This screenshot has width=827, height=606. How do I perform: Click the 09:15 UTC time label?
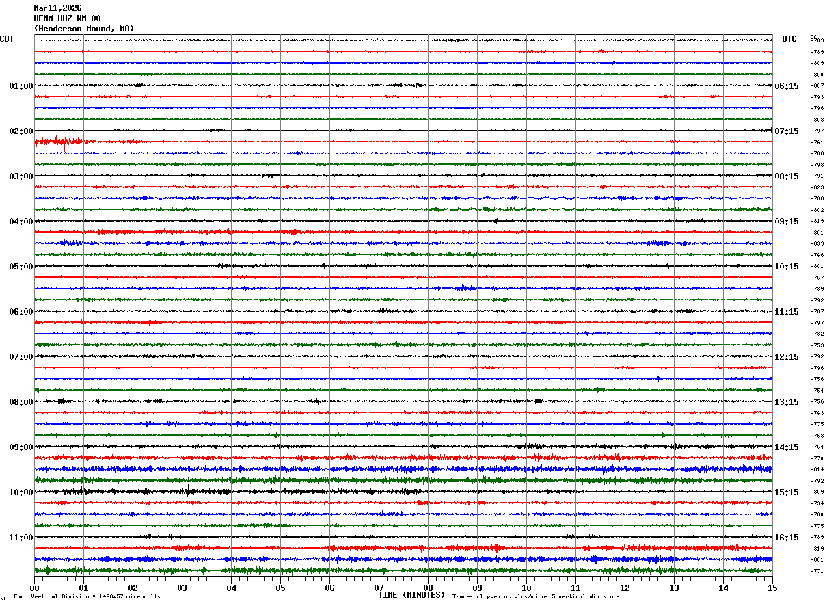click(787, 222)
